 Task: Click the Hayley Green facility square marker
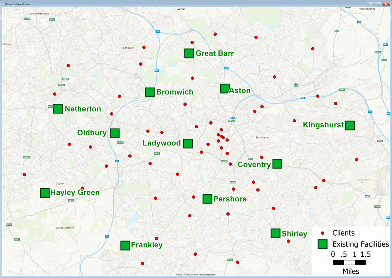pyautogui.click(x=45, y=193)
